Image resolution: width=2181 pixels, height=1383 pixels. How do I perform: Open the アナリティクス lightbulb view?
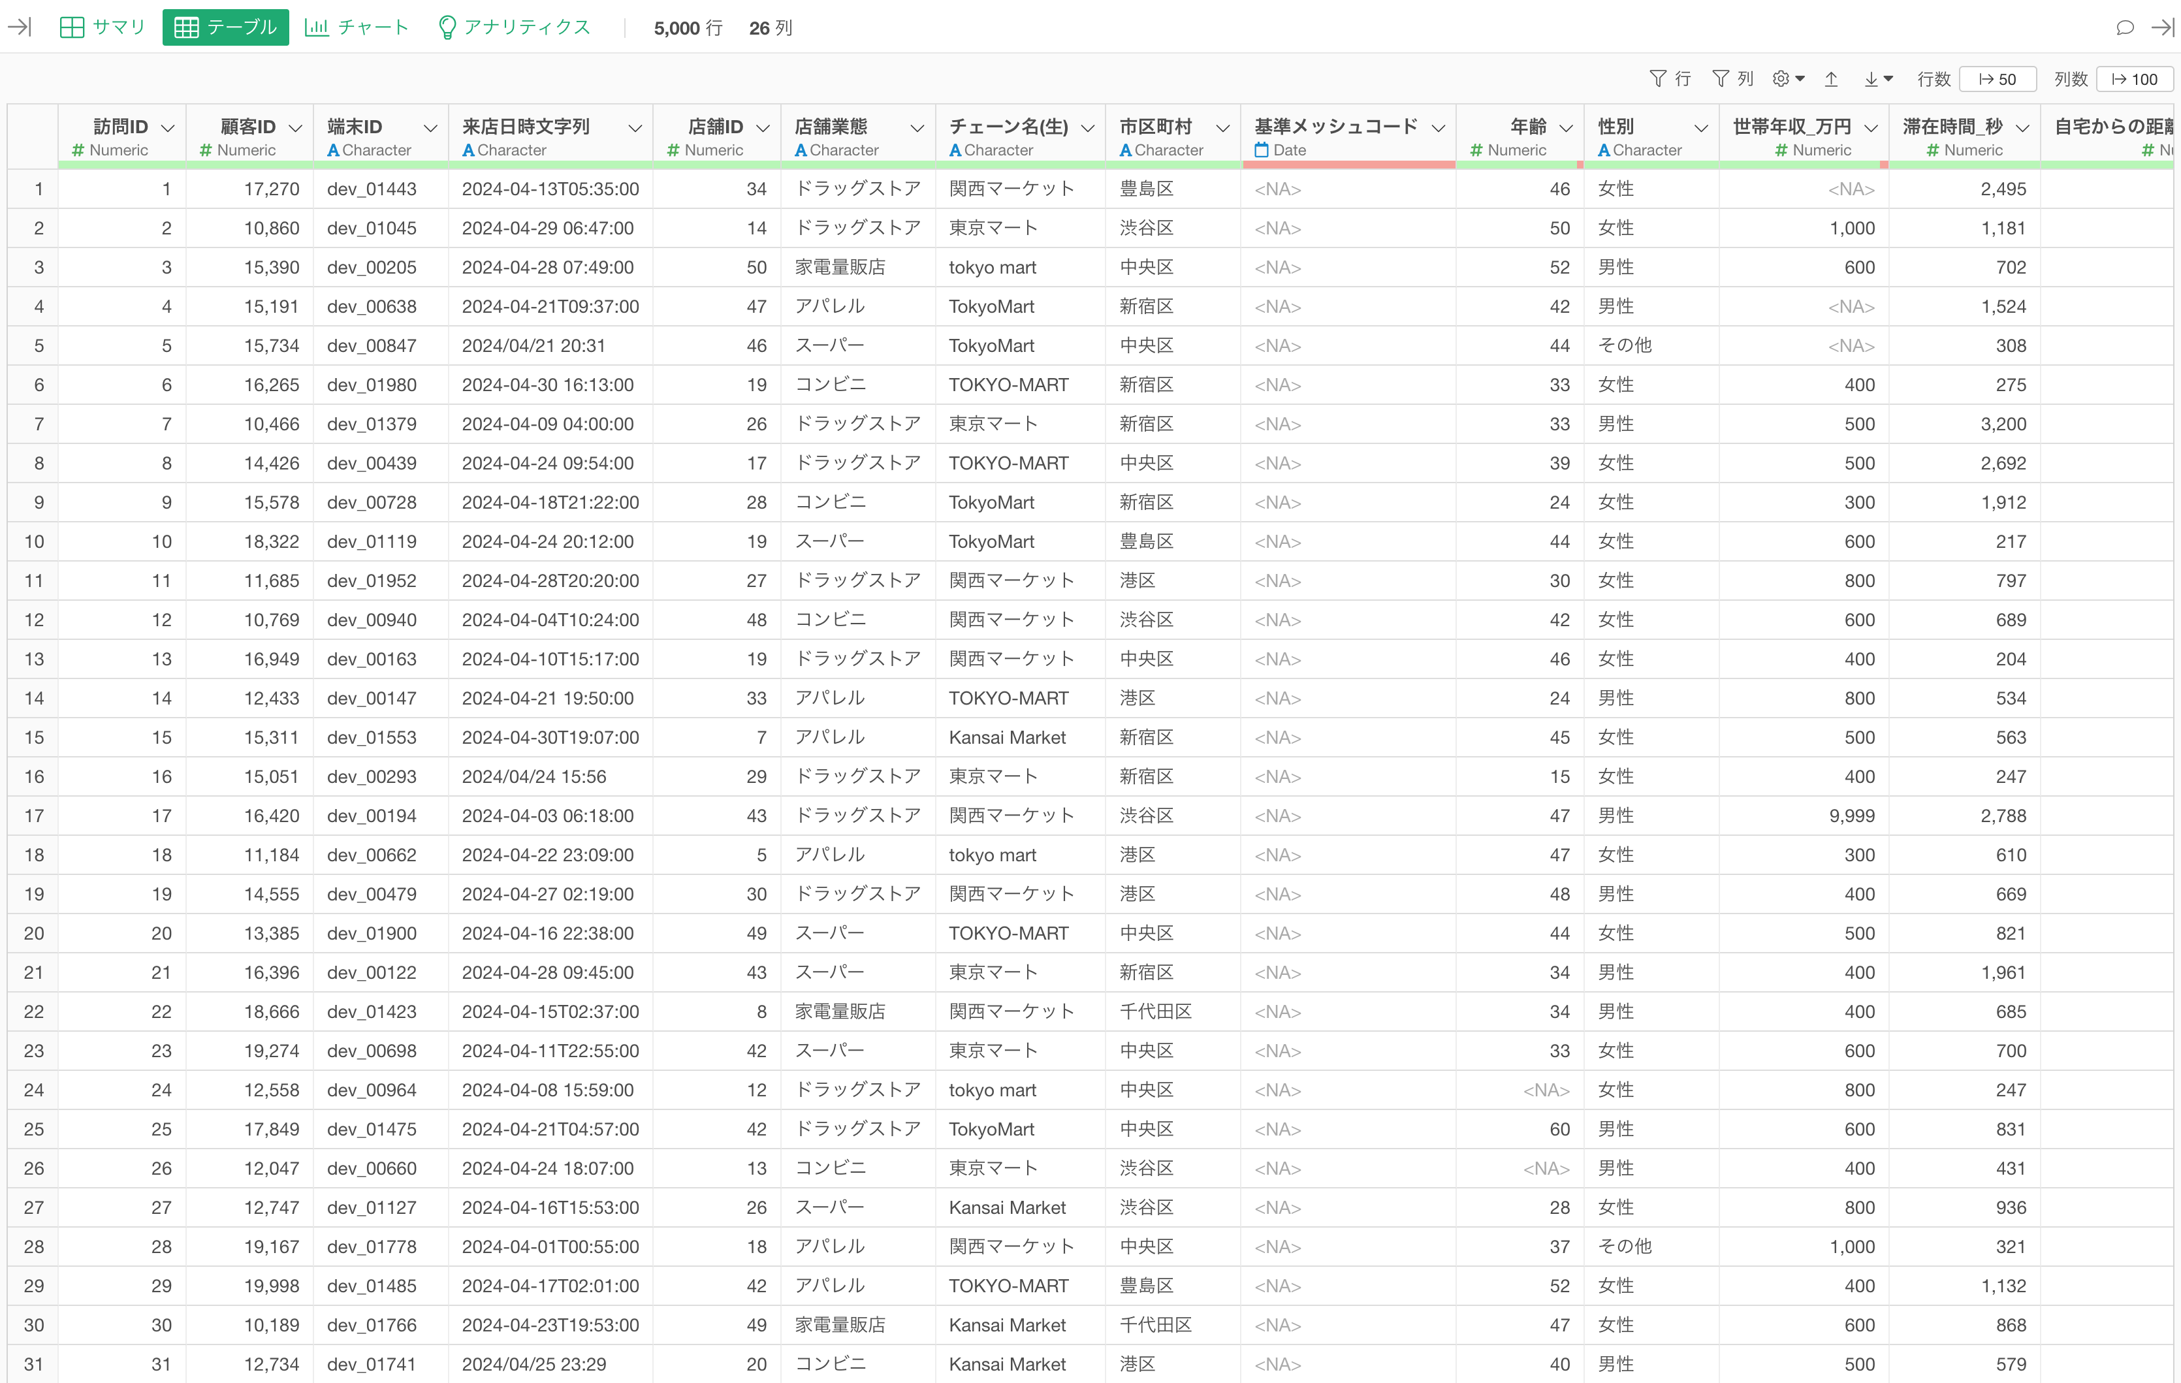click(447, 27)
